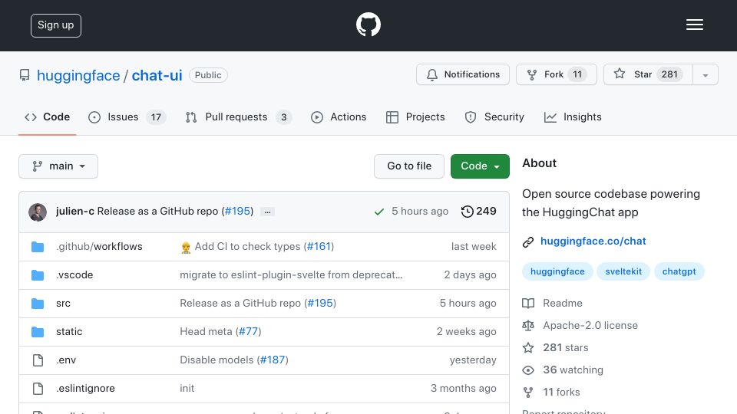
Task: Open the Security tab
Action: 494,117
